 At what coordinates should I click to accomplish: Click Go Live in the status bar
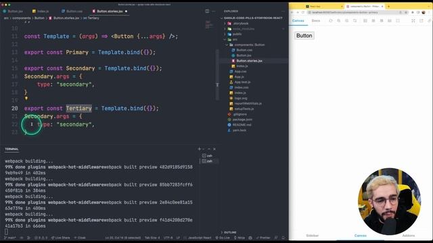click(223, 238)
